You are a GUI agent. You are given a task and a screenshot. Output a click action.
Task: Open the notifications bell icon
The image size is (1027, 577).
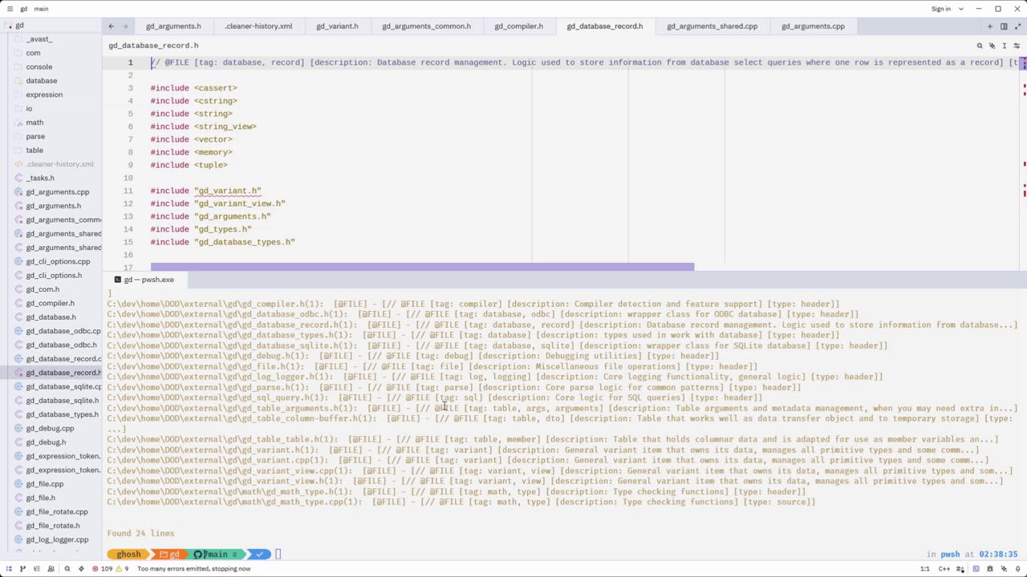tap(1017, 569)
